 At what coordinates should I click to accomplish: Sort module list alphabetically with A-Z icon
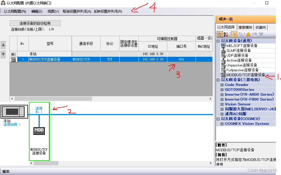[x=226, y=34]
